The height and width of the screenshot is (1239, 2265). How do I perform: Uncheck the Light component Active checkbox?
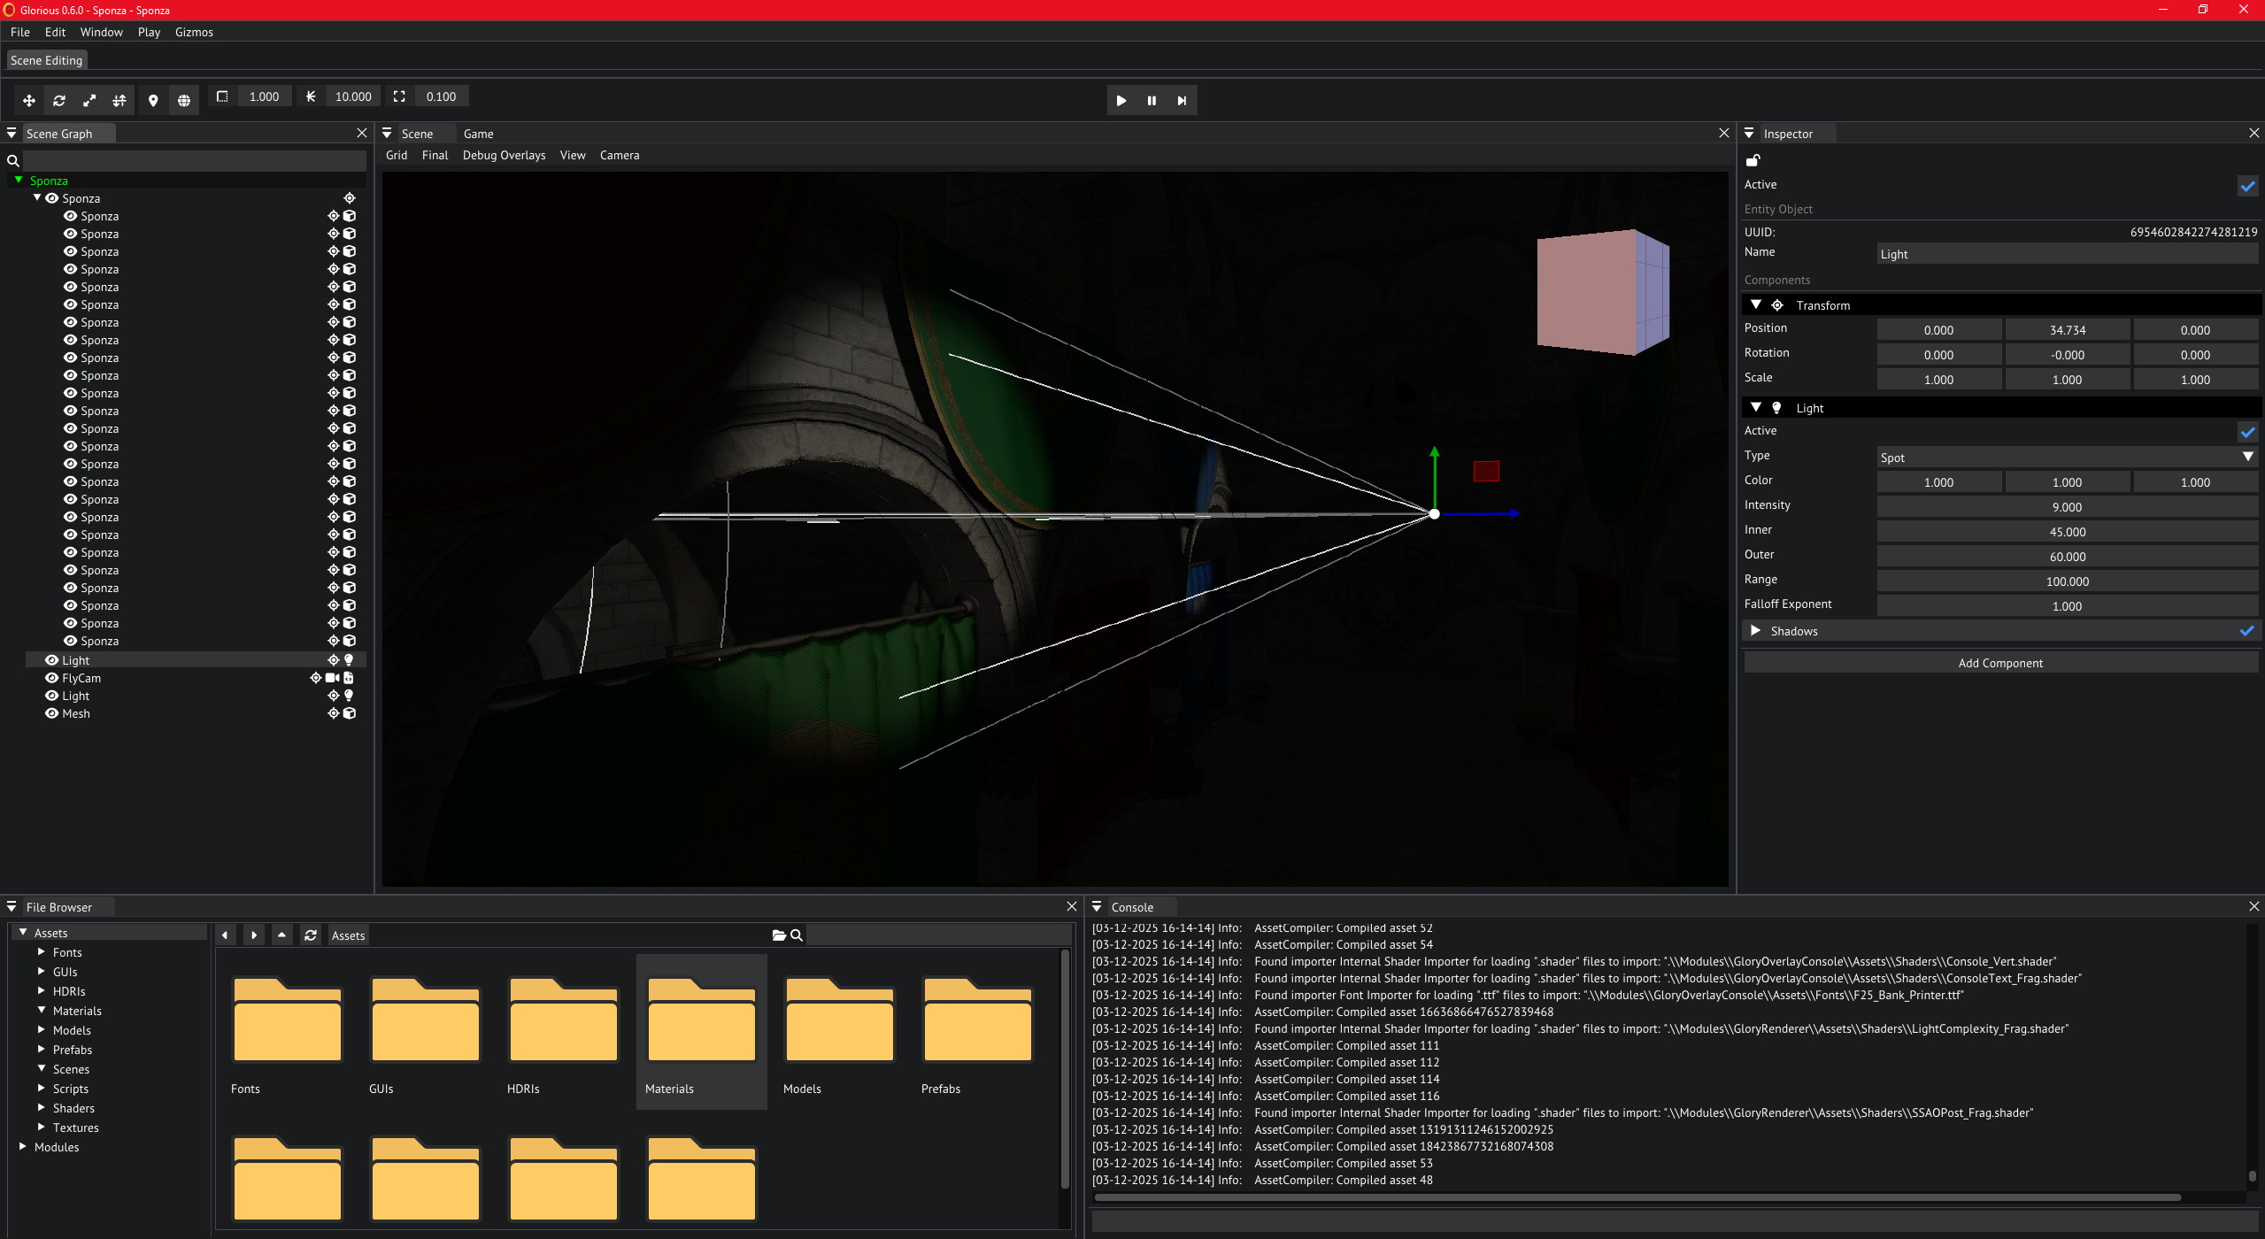(2246, 432)
